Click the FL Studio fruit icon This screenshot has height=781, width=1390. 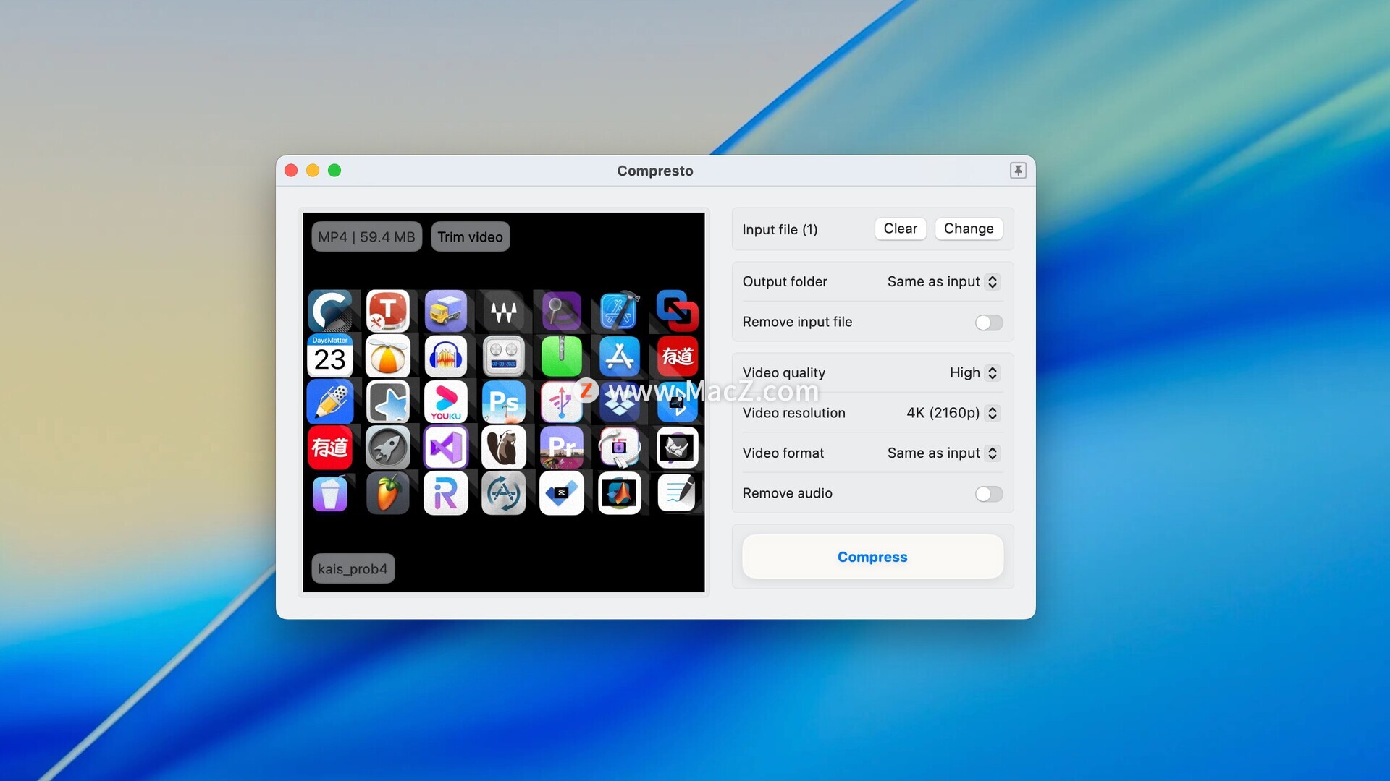coord(387,494)
